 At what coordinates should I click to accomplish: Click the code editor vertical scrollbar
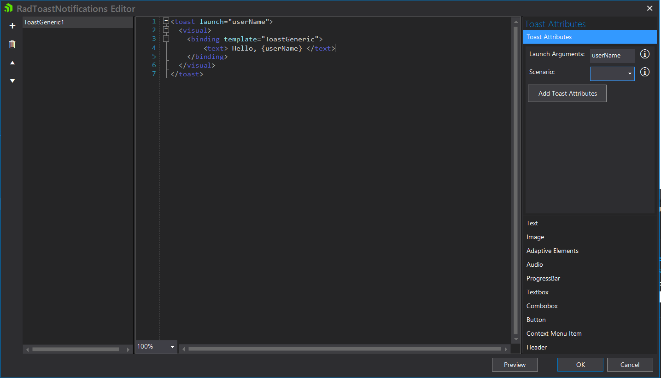(516, 180)
